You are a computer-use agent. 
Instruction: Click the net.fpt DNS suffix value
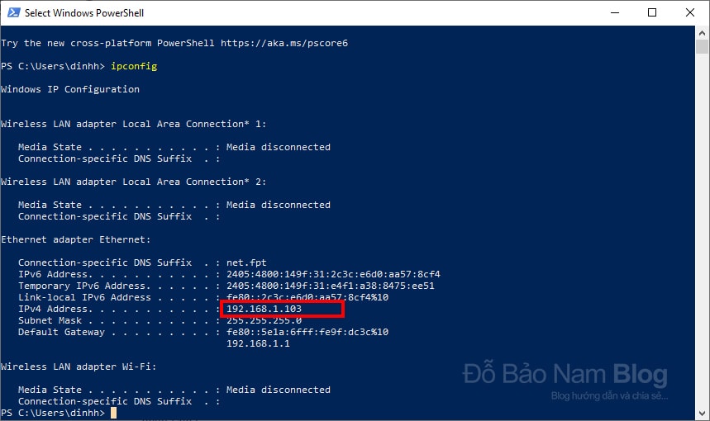point(246,263)
